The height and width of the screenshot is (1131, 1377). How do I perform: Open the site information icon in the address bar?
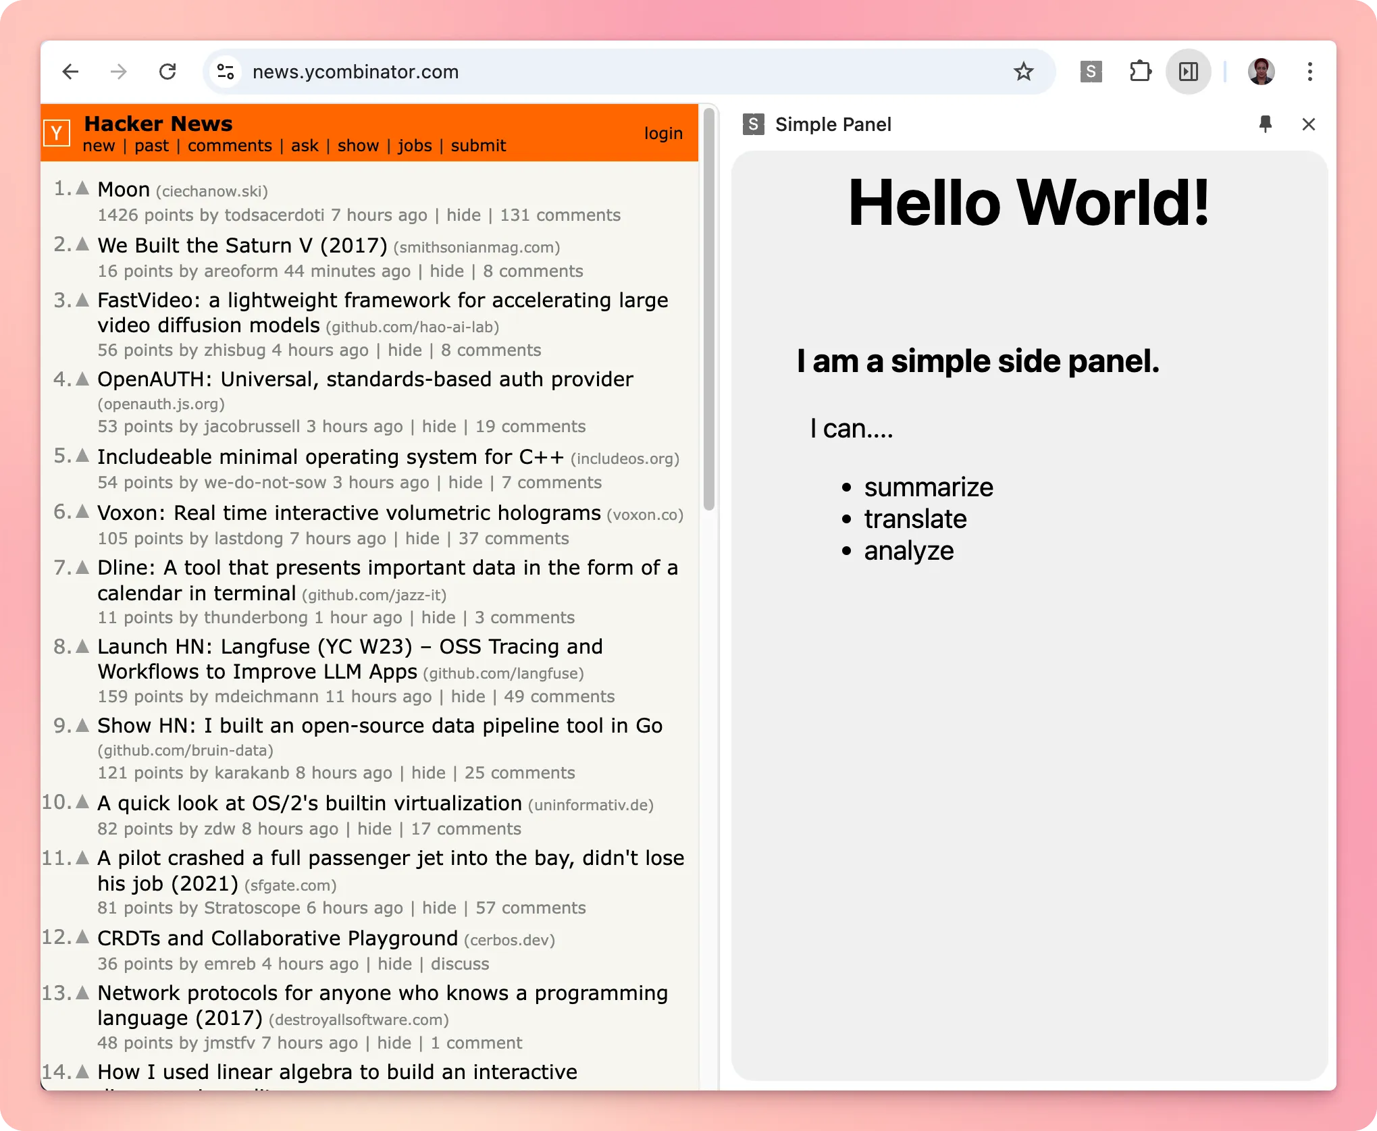(226, 72)
